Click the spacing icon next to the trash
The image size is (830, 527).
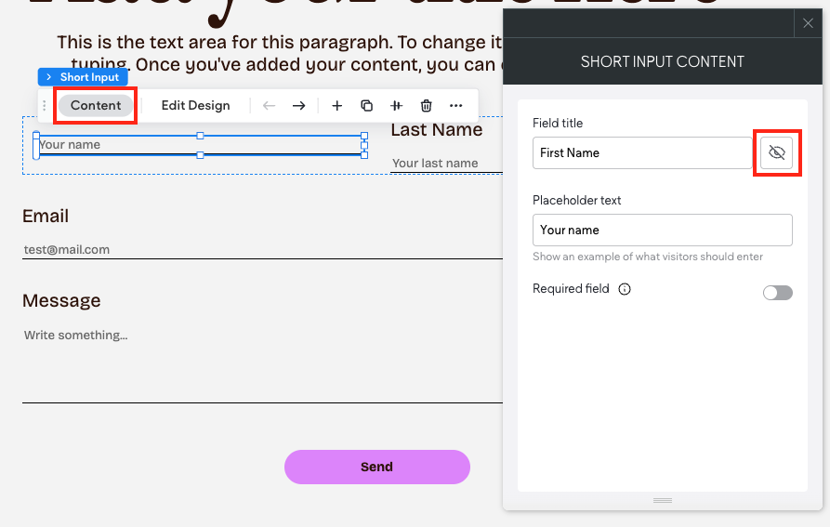[x=396, y=106]
